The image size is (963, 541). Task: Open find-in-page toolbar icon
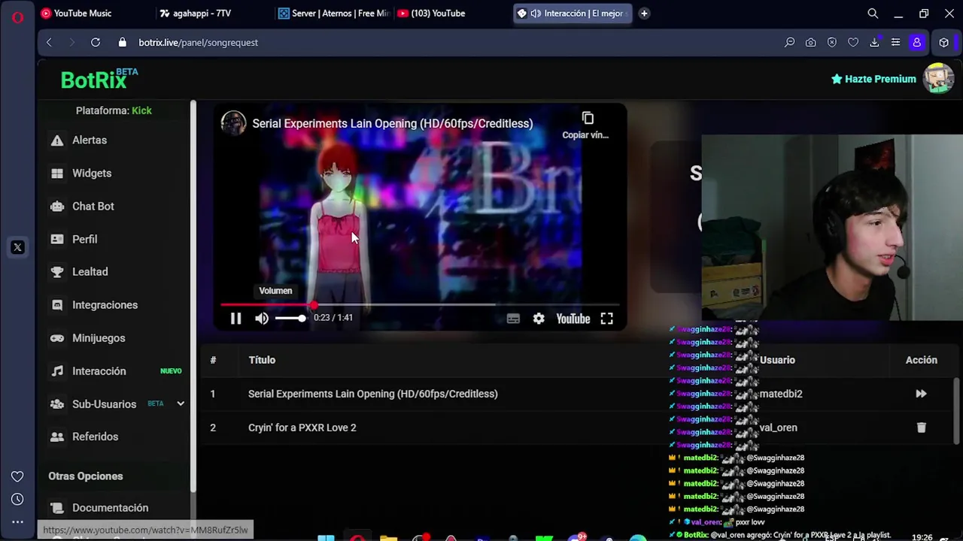(789, 43)
